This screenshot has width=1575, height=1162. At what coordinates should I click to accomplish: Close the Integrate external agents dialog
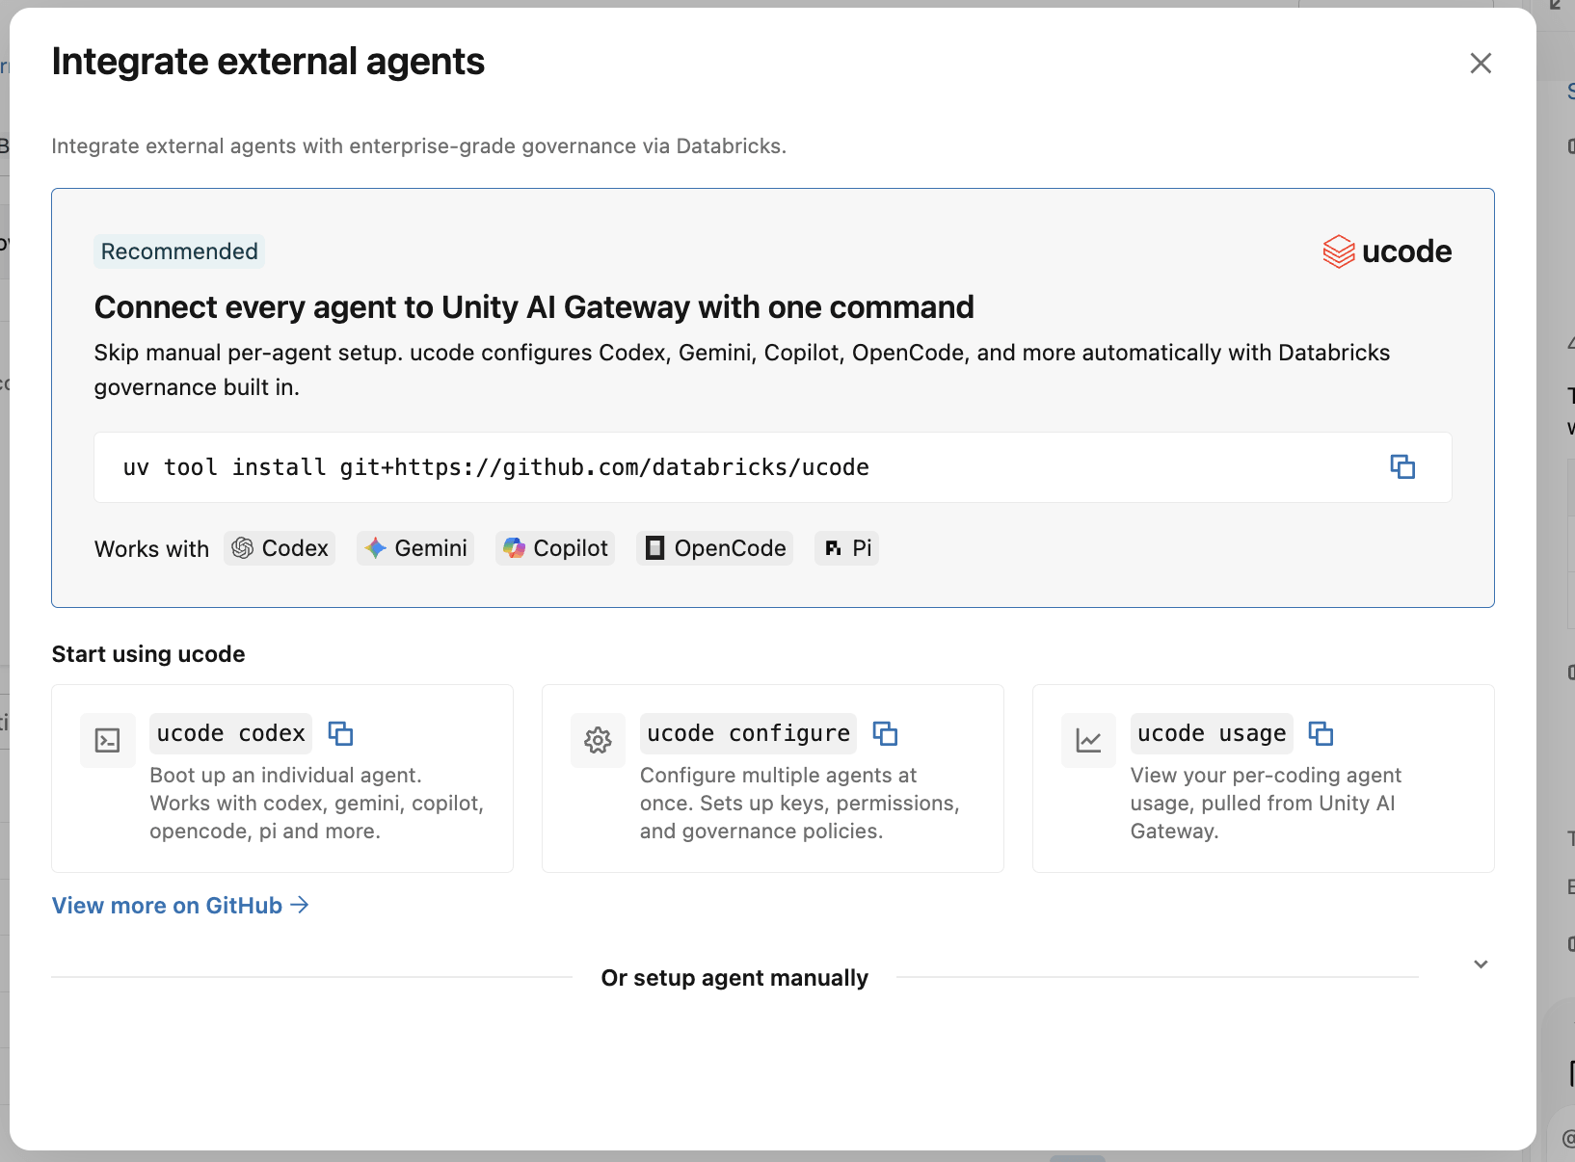click(x=1481, y=64)
